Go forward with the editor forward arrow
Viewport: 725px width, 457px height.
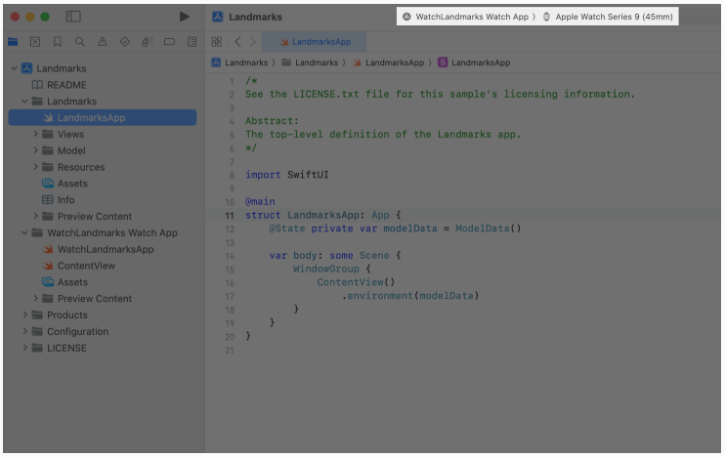pyautogui.click(x=252, y=42)
